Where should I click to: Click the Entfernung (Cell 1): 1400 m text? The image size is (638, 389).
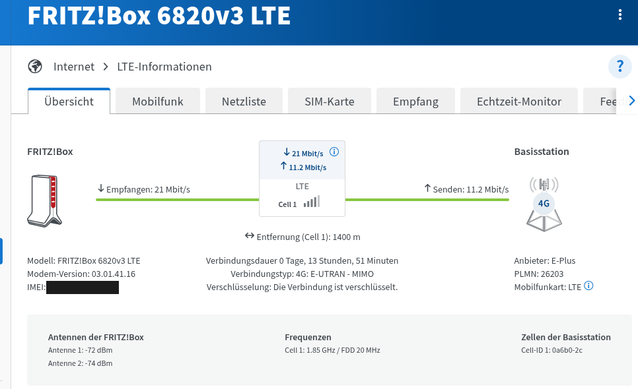coord(308,237)
